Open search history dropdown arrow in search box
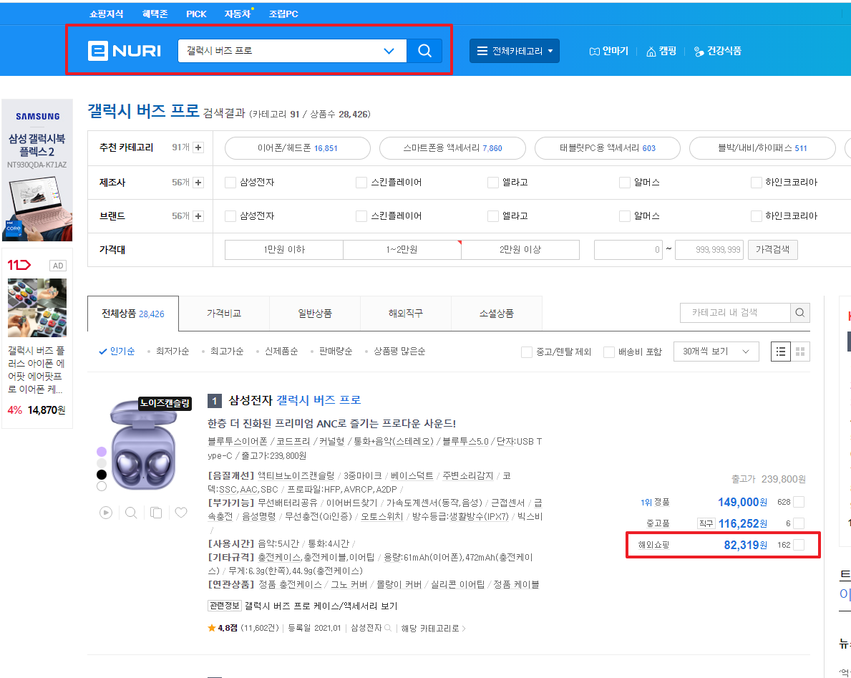Screen dimensions: 851x678 [x=389, y=51]
